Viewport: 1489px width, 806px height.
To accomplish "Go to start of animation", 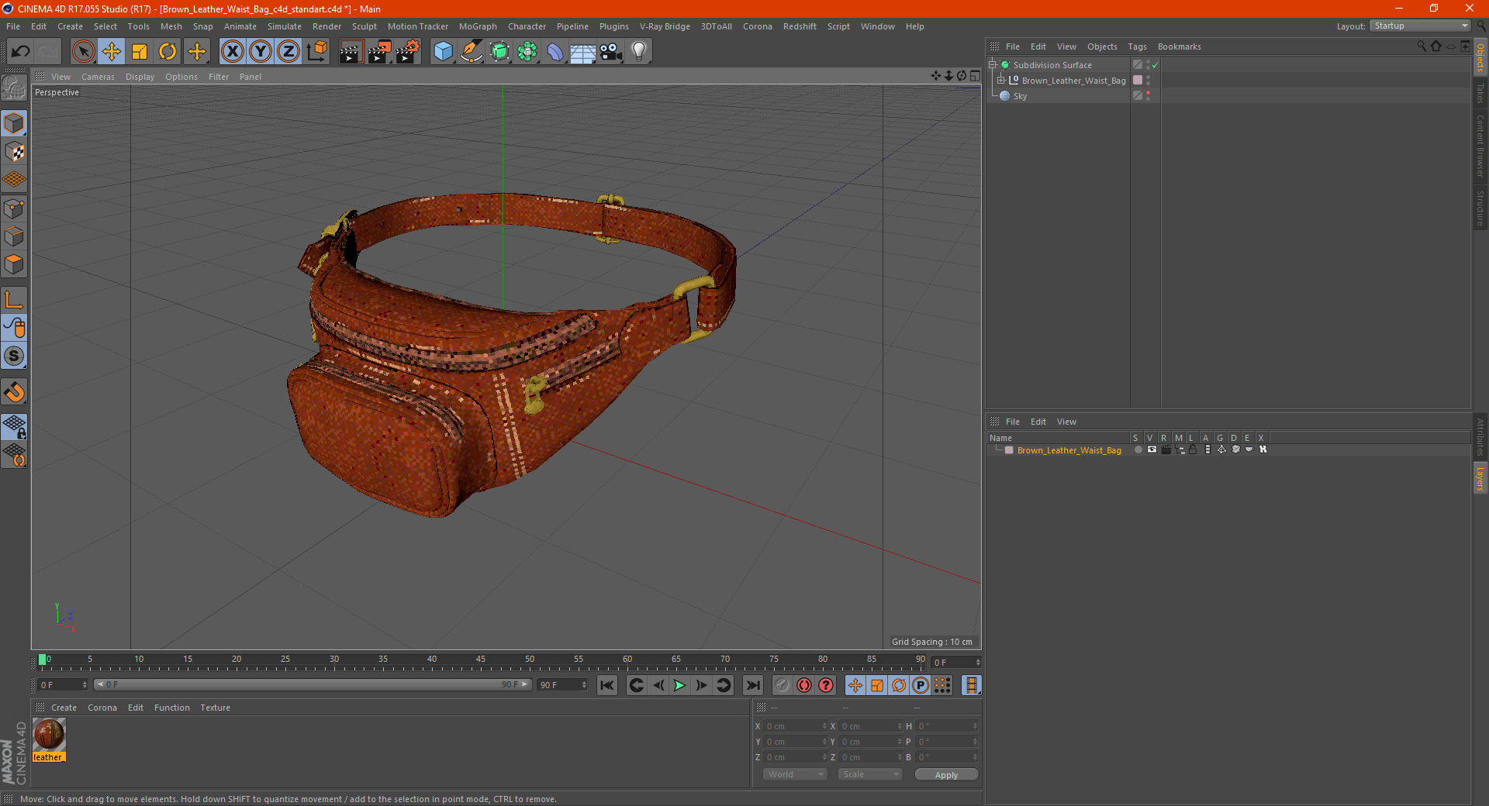I will click(607, 685).
